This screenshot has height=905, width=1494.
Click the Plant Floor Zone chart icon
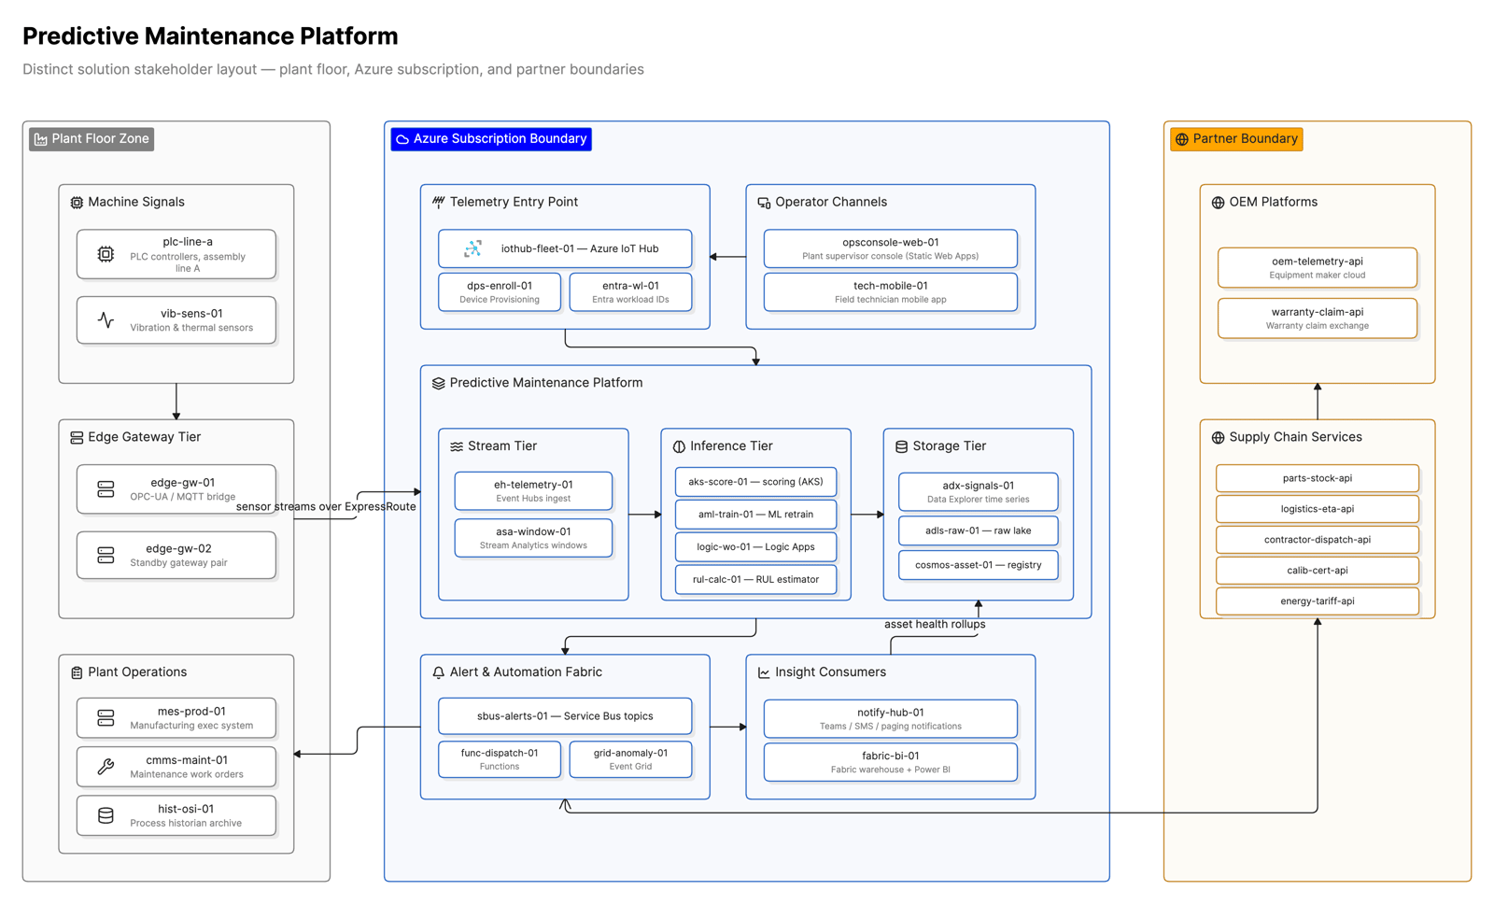40,139
